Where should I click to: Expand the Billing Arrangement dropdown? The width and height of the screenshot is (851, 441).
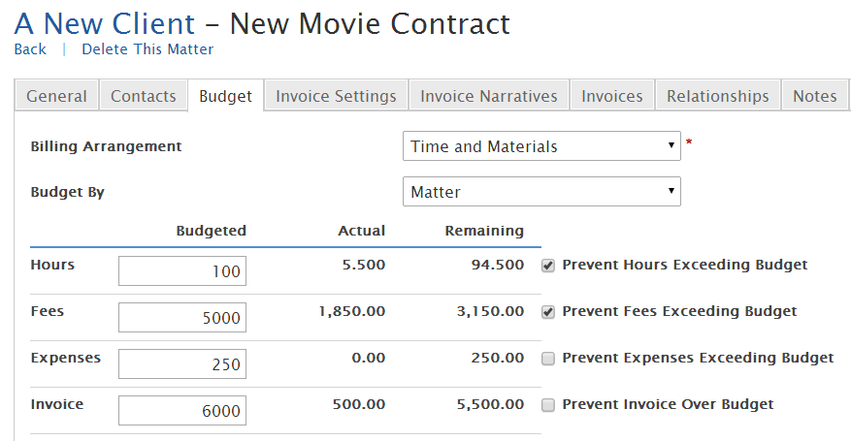(541, 146)
